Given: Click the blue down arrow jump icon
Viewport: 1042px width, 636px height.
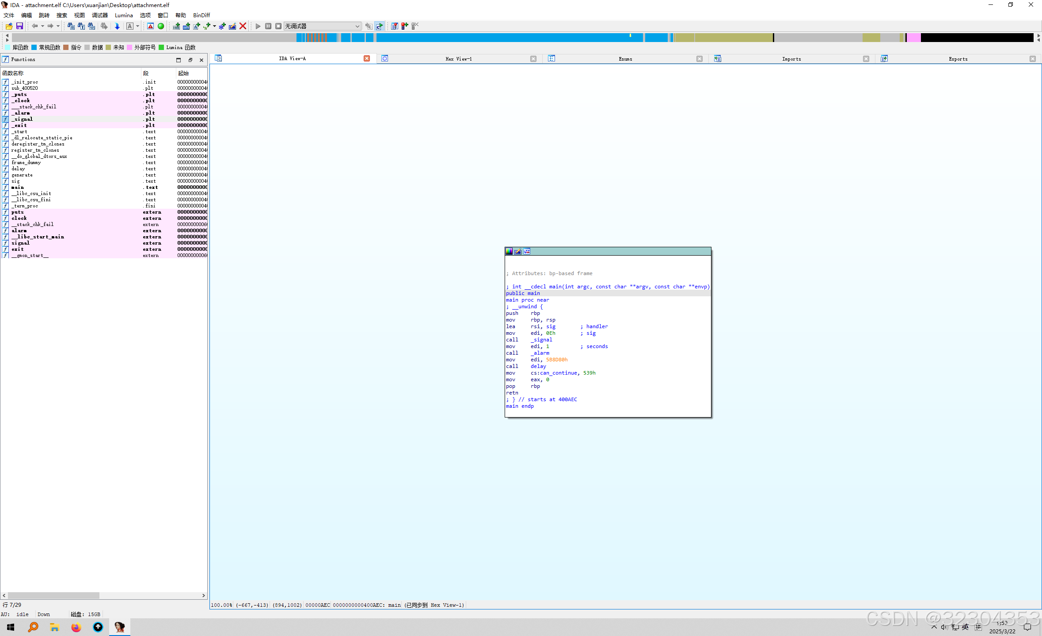Looking at the screenshot, I should (117, 26).
